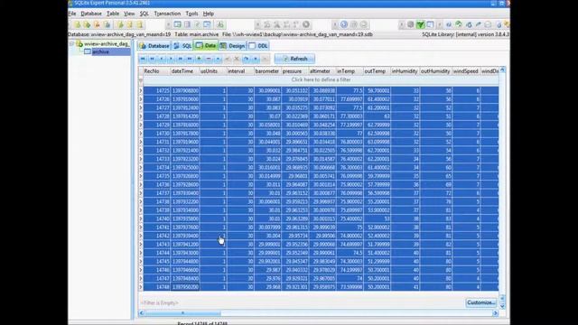Click the navigator refresh data arrow icon

point(246,59)
